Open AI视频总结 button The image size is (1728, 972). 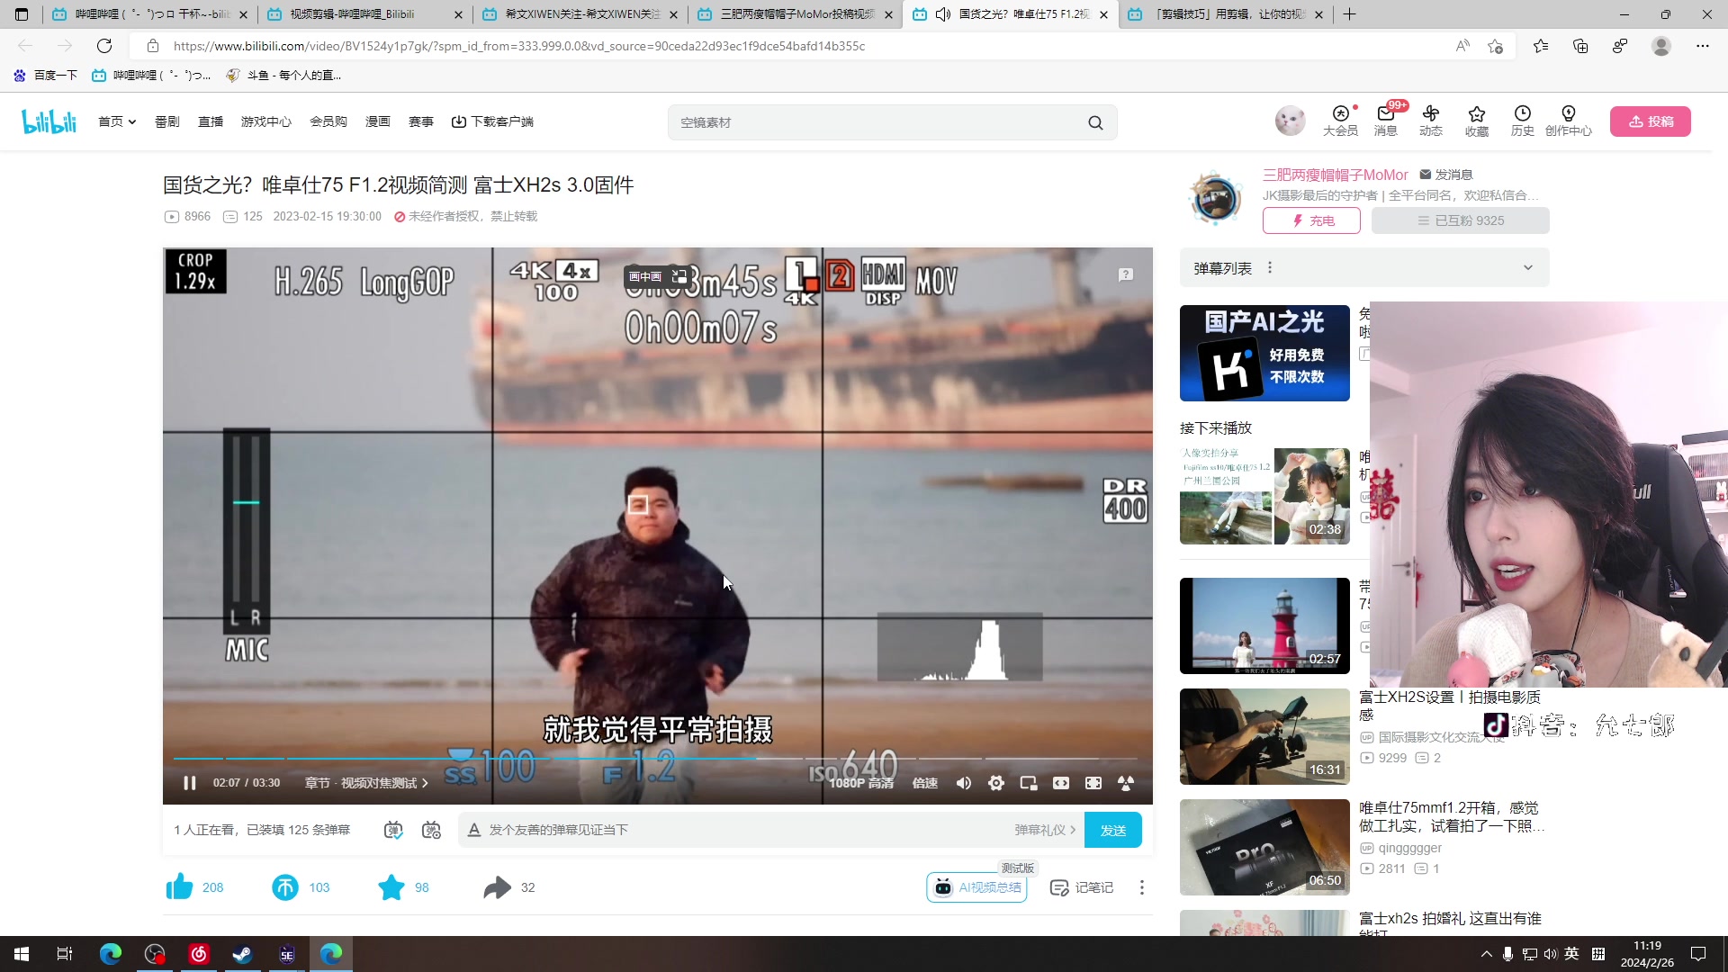click(x=976, y=887)
